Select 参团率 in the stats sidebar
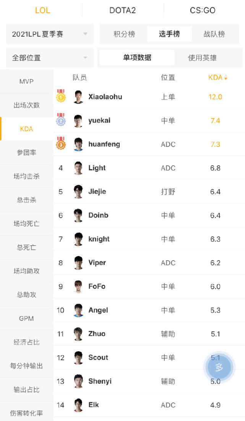Image resolution: width=245 pixels, height=421 pixels. point(26,152)
